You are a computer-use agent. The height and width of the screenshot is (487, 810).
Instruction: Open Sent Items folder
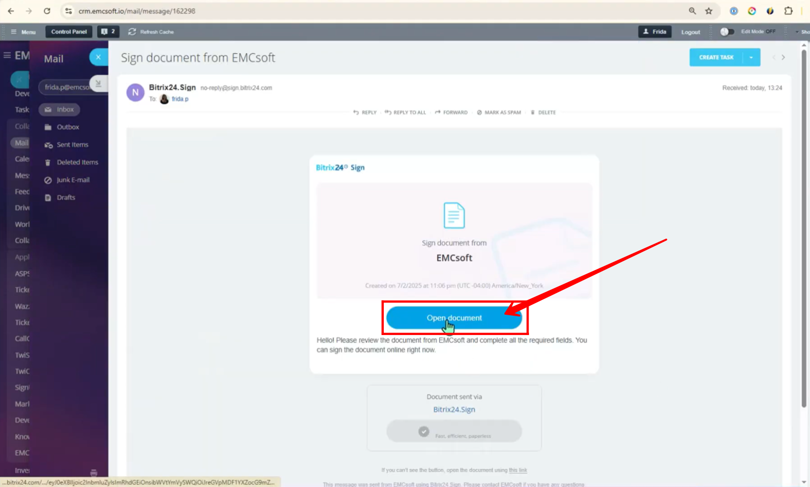[72, 145]
